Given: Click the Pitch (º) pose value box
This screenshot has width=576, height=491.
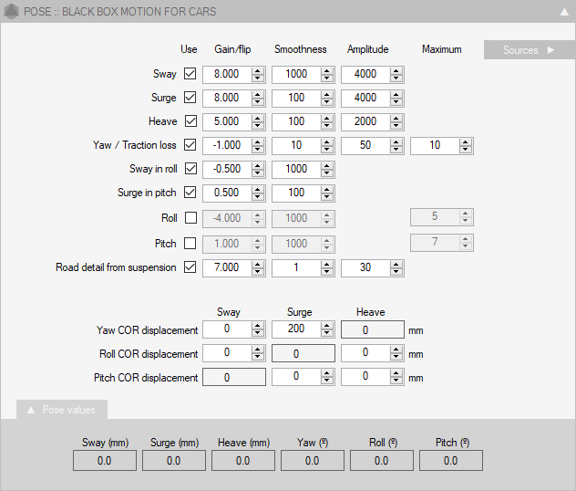Looking at the screenshot, I should pos(451,461).
